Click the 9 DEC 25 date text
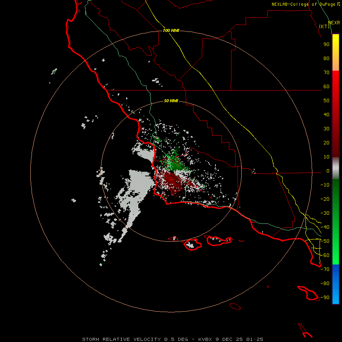 229,339
